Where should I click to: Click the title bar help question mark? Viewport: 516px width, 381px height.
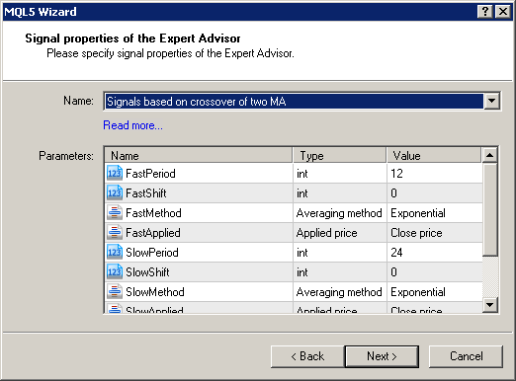coord(485,12)
